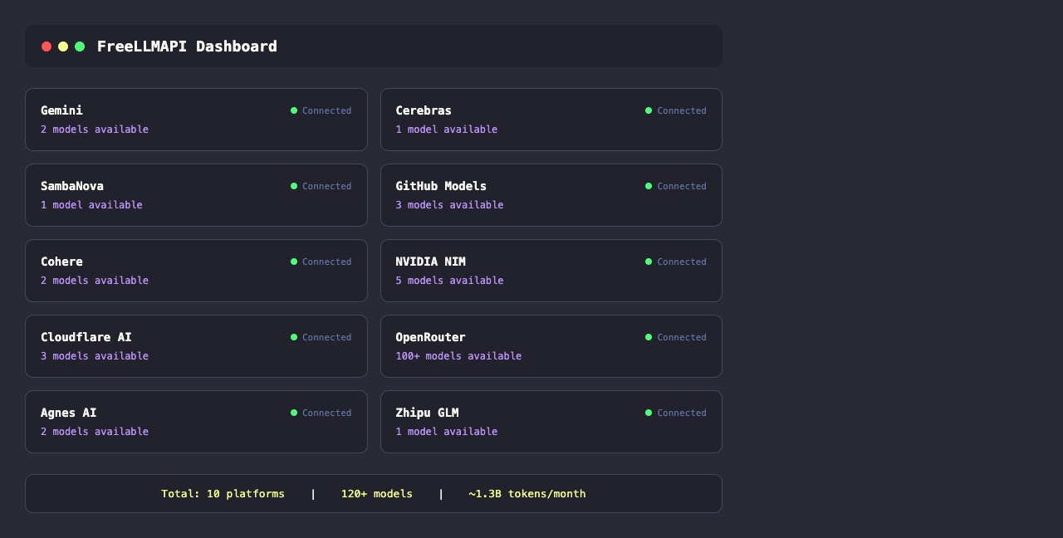1063x538 pixels.
Task: Click NVIDIA NIM Connected label
Action: [x=682, y=262]
